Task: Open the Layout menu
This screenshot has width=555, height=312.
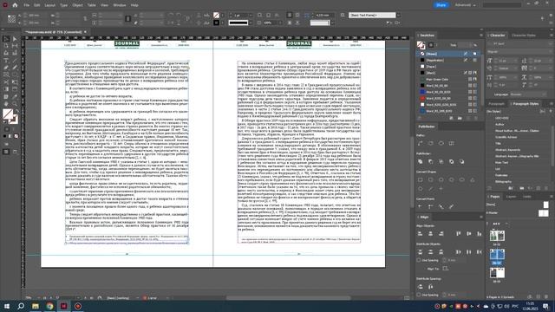Action: 50,5
